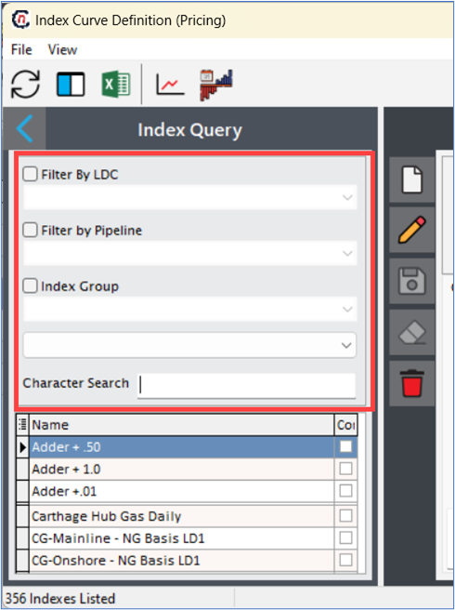Toggle the split panel layout icon
455x610 pixels.
pos(71,84)
